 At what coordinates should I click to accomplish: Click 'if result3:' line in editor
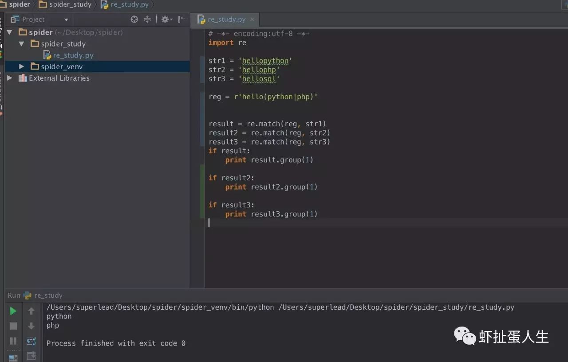coord(231,205)
